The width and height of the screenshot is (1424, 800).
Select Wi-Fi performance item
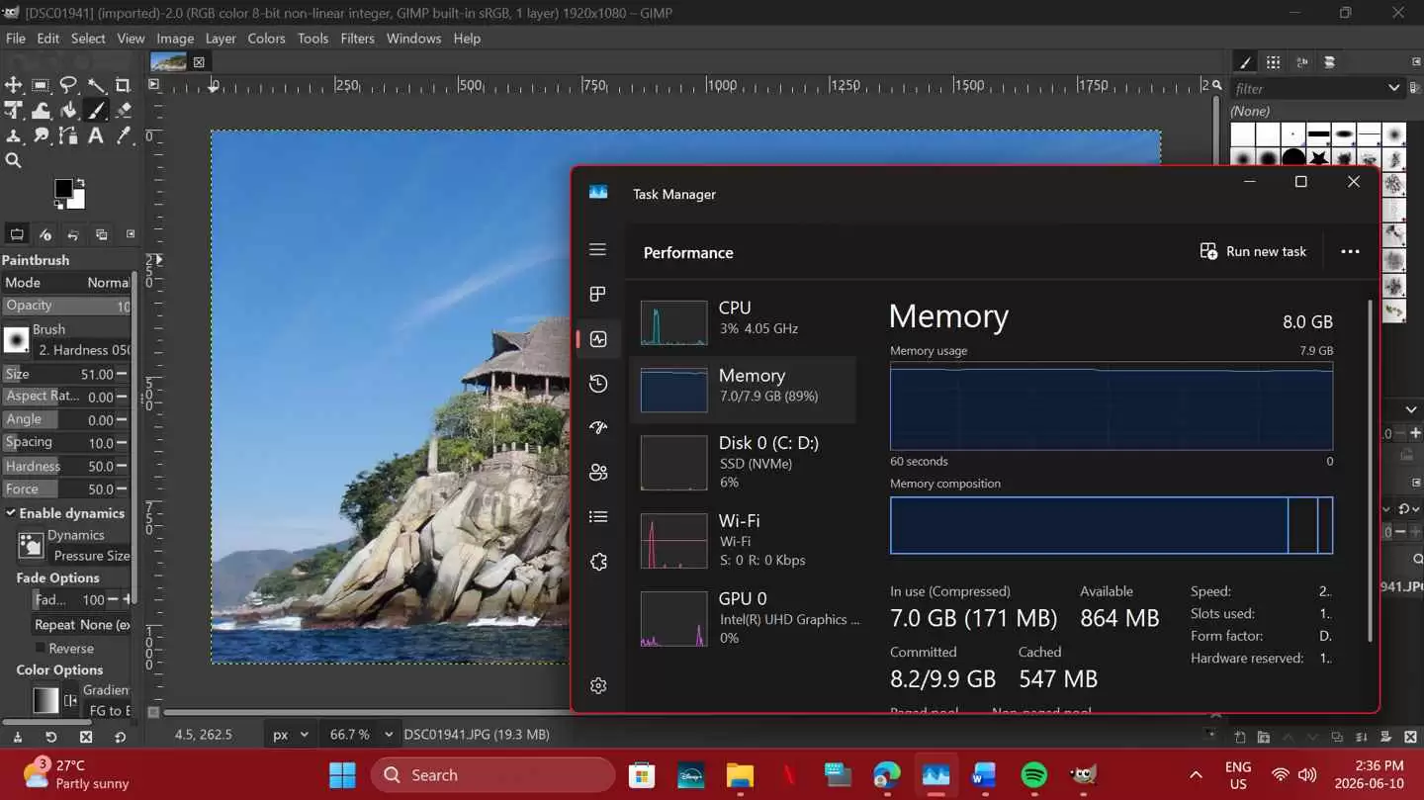(744, 540)
